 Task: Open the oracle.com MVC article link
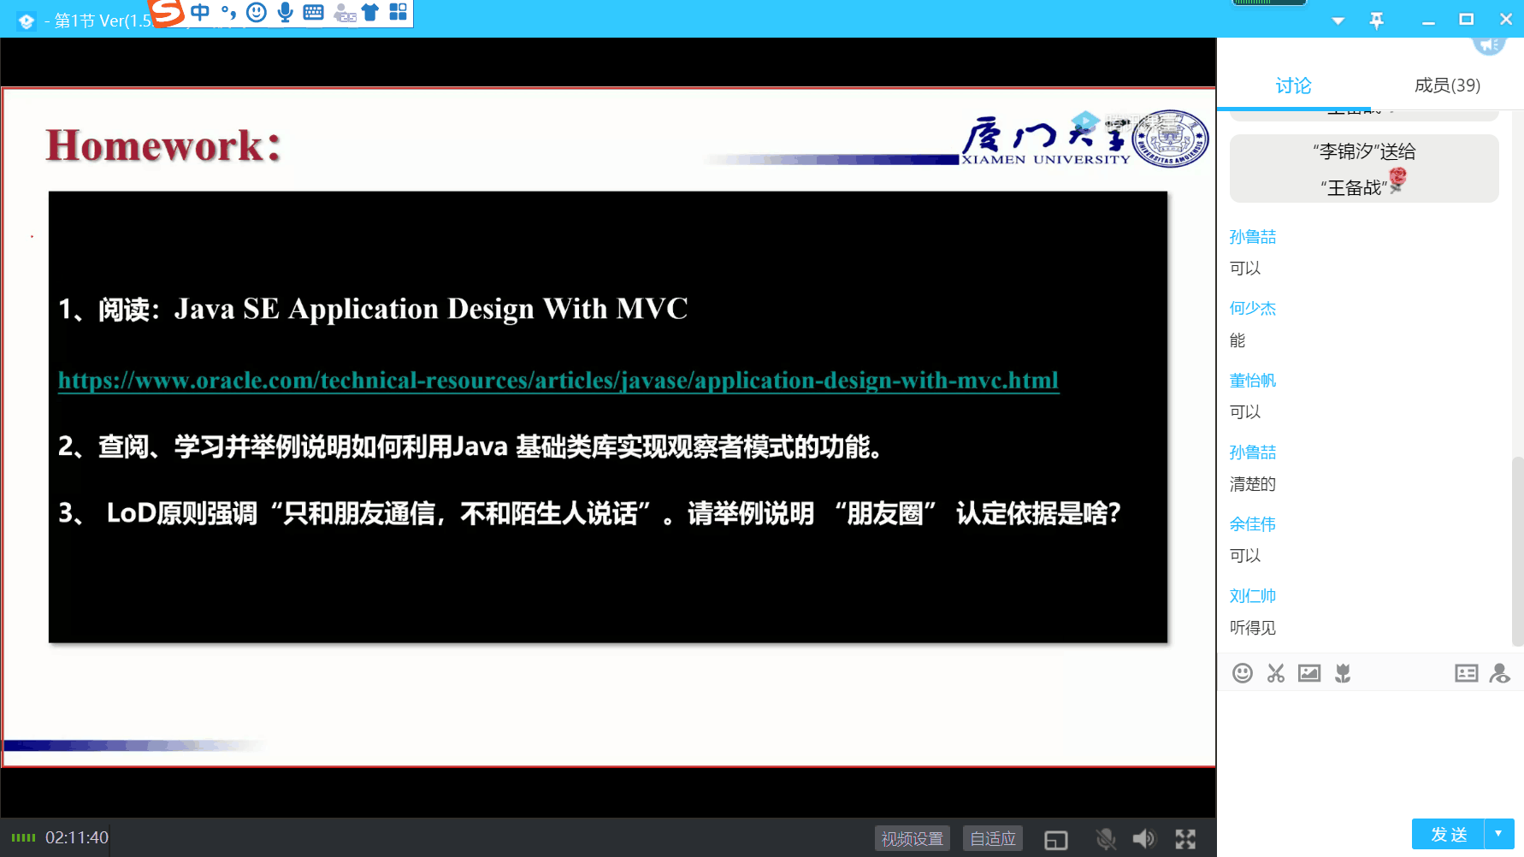point(558,381)
